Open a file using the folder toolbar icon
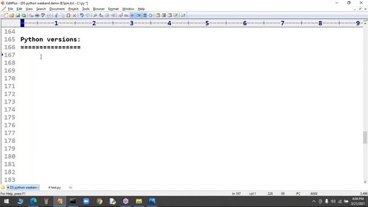The image size is (368, 207). (x=11, y=16)
